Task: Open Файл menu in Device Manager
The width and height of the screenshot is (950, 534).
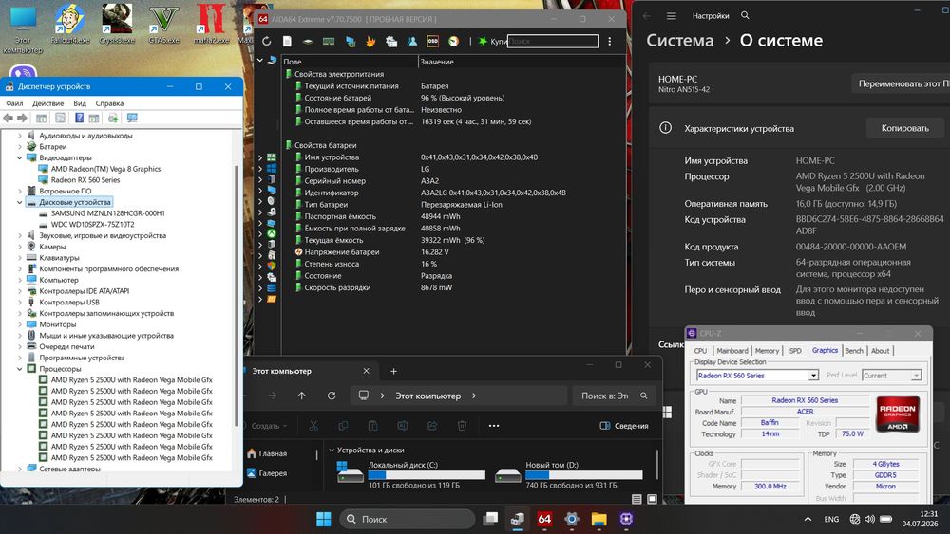Action: tap(14, 103)
